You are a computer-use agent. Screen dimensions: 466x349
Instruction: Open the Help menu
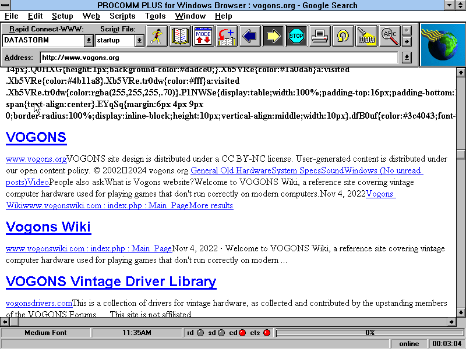click(223, 16)
